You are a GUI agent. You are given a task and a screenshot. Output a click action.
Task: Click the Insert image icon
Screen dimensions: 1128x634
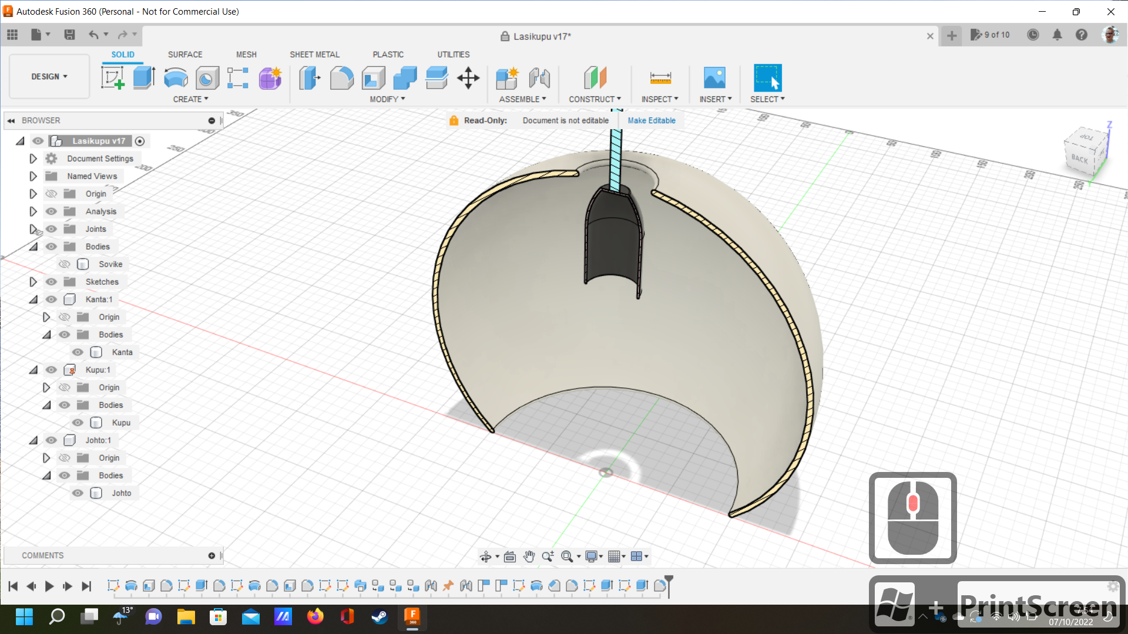pos(714,77)
